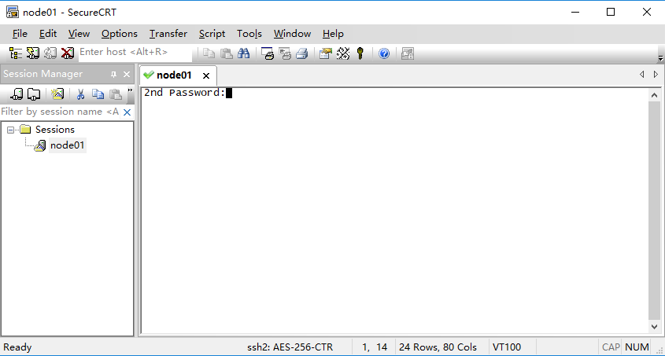
Task: Click terminal scrollbar up arrow
Action: click(x=655, y=95)
